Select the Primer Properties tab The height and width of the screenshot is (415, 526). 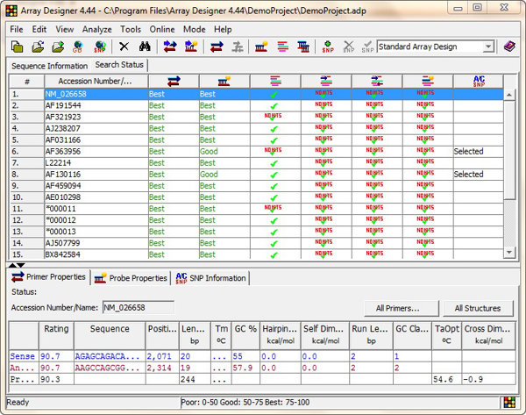coord(49,277)
